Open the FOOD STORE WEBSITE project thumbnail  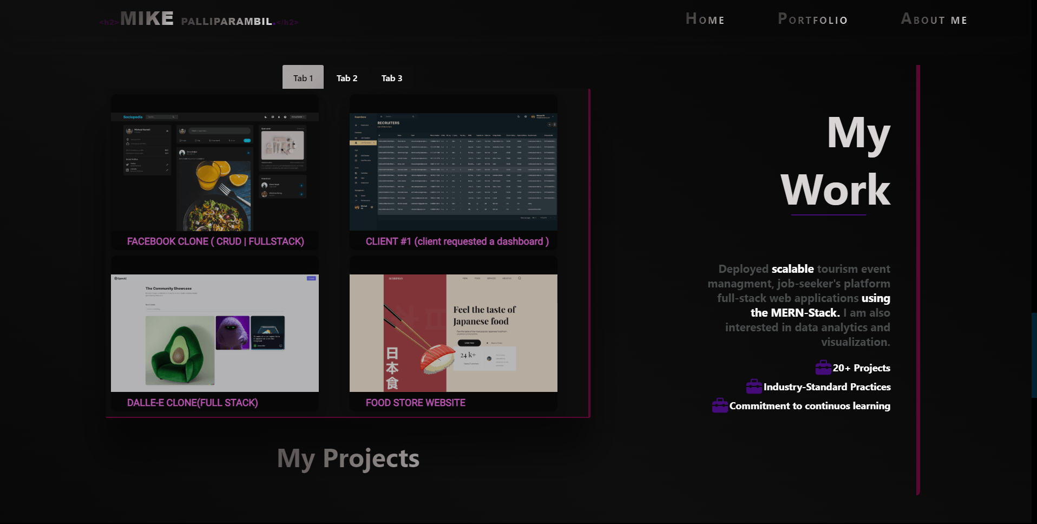coord(453,332)
